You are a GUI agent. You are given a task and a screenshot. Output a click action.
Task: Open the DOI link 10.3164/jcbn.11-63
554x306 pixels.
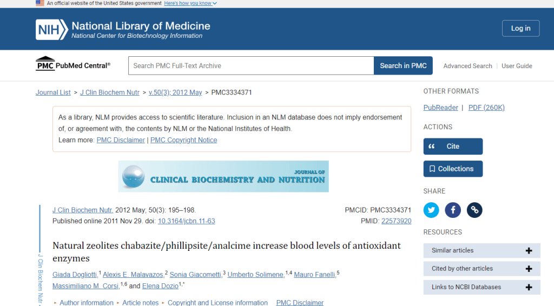coord(186,221)
